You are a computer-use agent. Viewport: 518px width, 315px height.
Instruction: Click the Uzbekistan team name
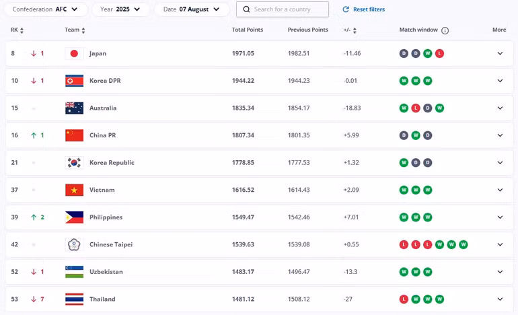click(x=106, y=272)
